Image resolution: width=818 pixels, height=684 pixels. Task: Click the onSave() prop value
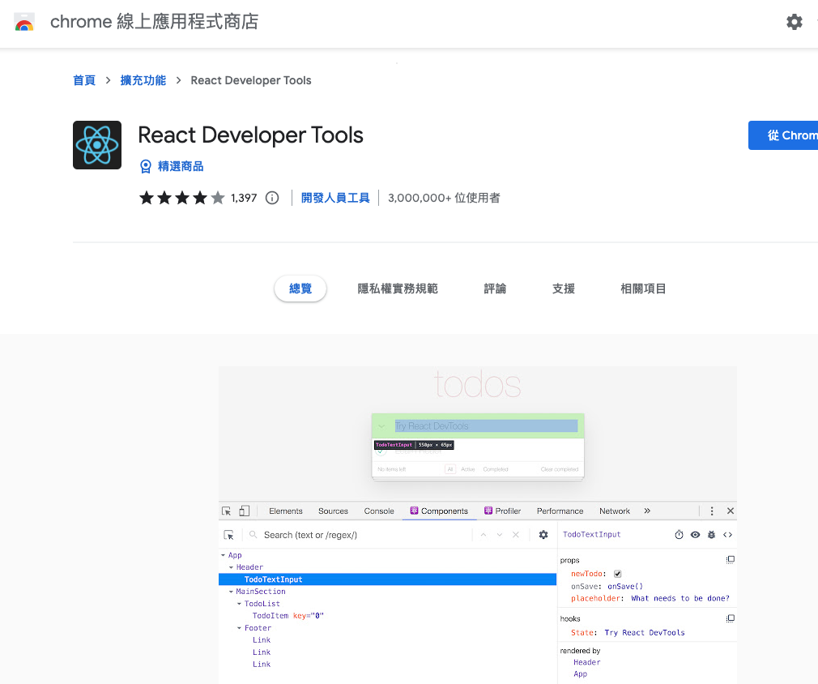[625, 587]
